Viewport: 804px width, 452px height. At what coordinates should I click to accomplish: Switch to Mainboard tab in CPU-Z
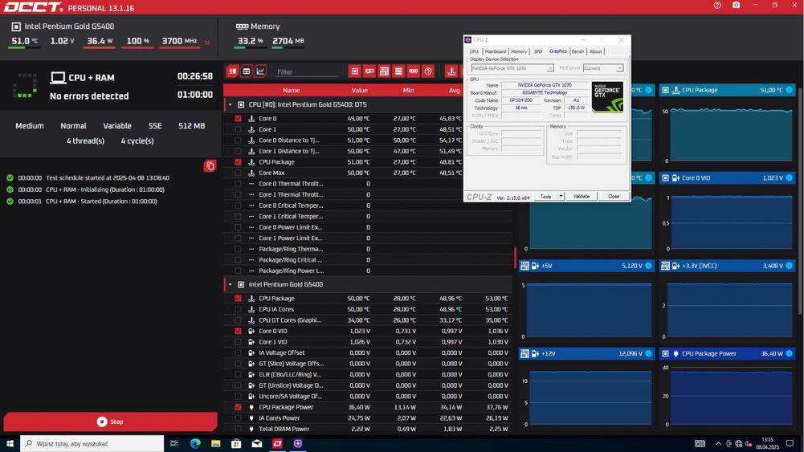click(x=496, y=51)
